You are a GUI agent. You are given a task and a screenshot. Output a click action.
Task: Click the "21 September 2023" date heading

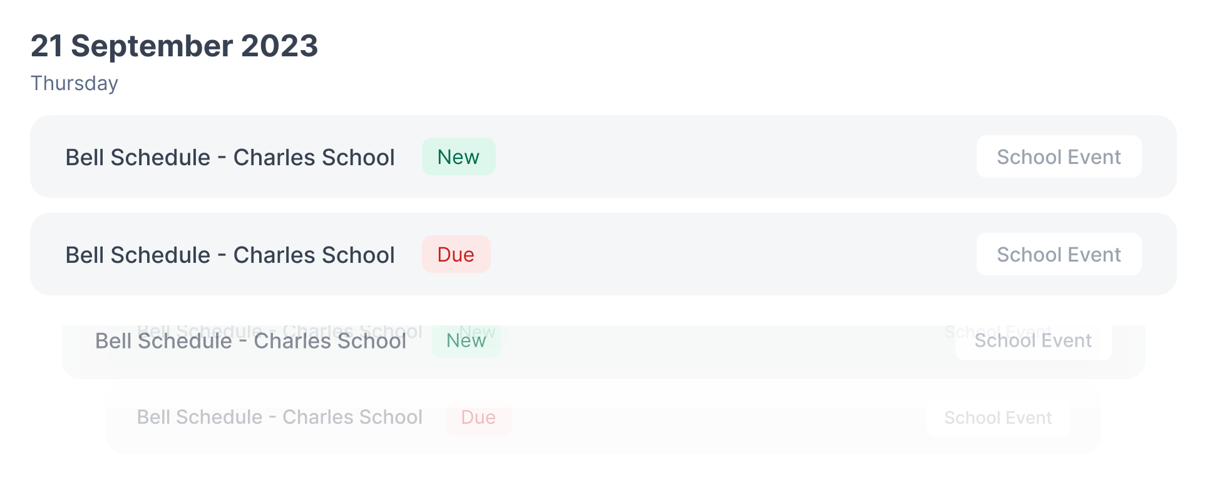[x=174, y=46]
